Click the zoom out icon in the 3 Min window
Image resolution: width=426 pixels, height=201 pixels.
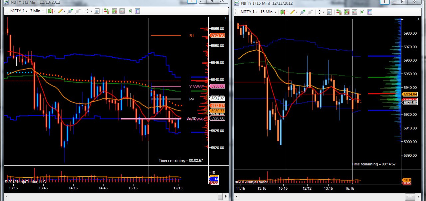pyautogui.click(x=78, y=11)
